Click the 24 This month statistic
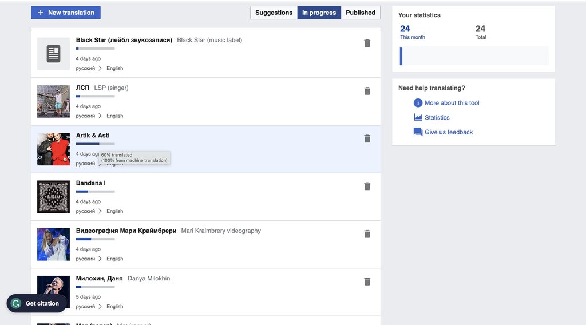586x325 pixels. (412, 31)
